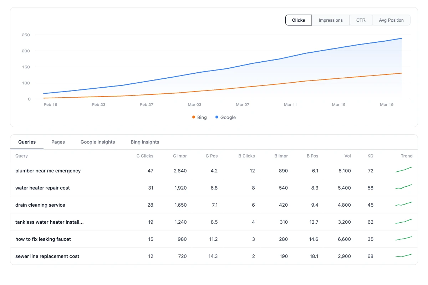This screenshot has width=428, height=285.
Task: Click trend sparkline for plumber near me emergency
Action: (404, 170)
